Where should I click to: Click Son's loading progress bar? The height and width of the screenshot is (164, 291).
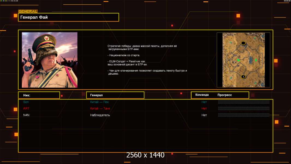point(244,102)
